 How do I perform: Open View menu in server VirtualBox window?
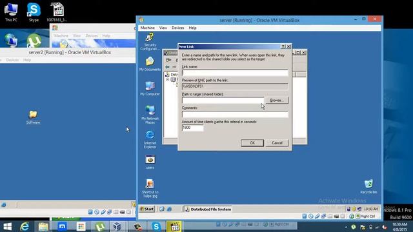pyautogui.click(x=163, y=28)
